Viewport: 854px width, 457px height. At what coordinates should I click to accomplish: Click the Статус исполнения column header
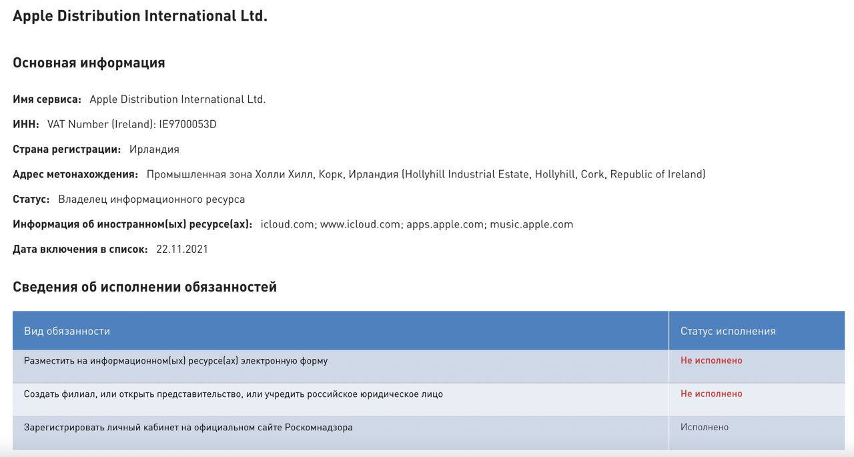[757, 331]
